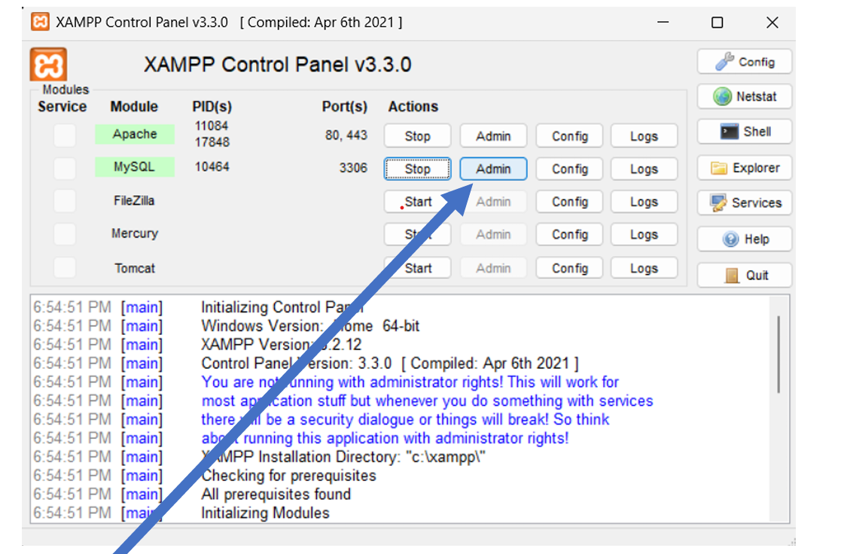
Task: View Mercury Logs
Action: [x=644, y=235]
